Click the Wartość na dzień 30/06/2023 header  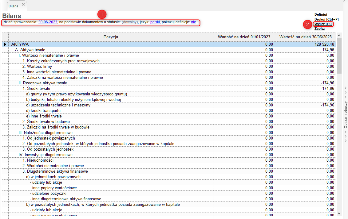click(x=306, y=37)
